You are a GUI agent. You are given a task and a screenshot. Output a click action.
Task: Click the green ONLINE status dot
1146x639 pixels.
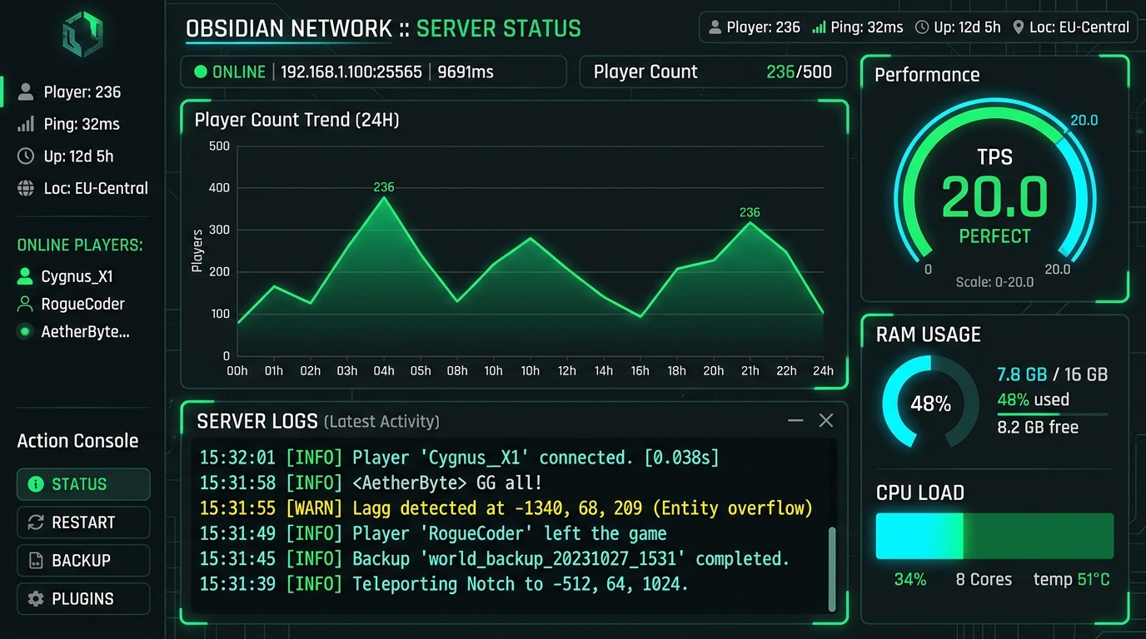click(200, 72)
